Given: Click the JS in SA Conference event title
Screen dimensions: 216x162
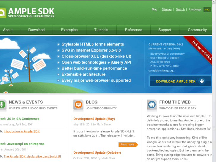Looking at the screenshot, I should click(x=20, y=119).
